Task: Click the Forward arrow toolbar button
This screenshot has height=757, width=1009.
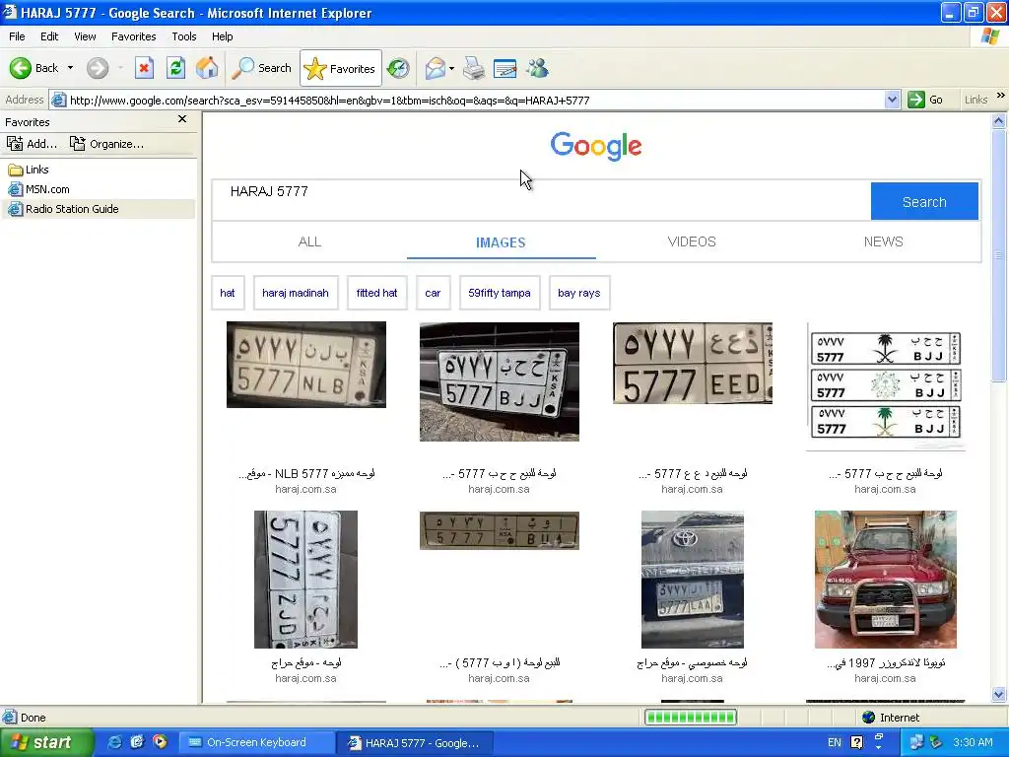Action: point(98,68)
